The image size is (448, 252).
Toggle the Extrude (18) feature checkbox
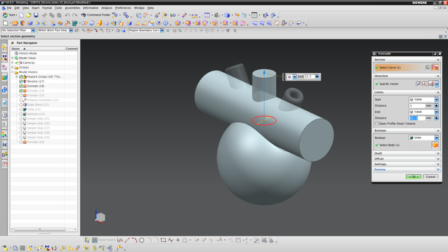21,86
